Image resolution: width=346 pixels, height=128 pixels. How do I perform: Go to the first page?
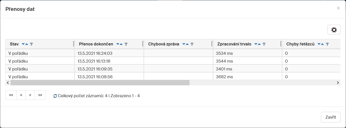point(11,95)
